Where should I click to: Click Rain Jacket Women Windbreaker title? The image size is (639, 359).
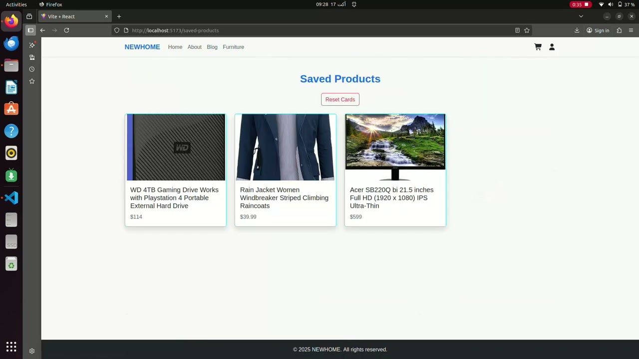pos(284,198)
